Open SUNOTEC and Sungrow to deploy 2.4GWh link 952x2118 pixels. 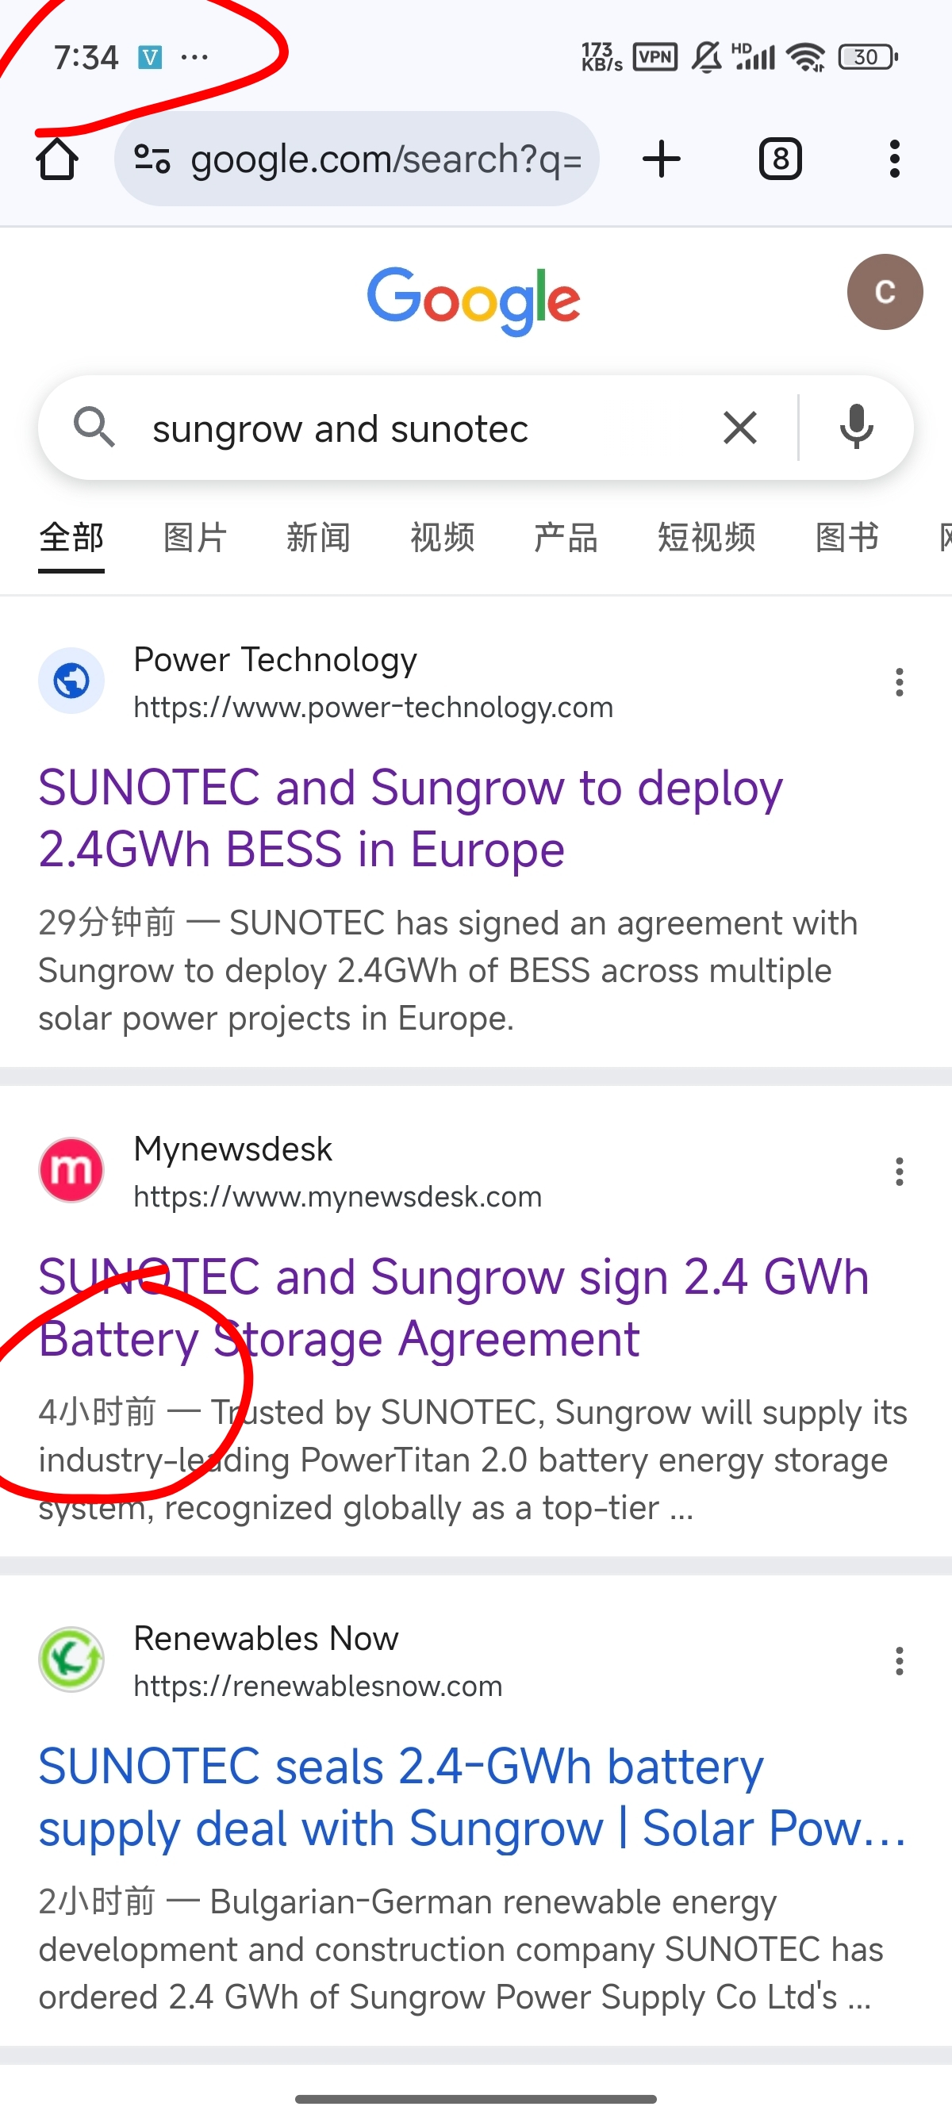coord(411,818)
